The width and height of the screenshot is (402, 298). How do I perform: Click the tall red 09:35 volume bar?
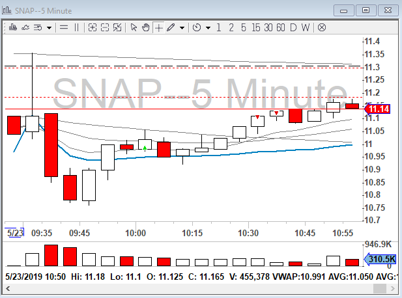click(x=51, y=255)
